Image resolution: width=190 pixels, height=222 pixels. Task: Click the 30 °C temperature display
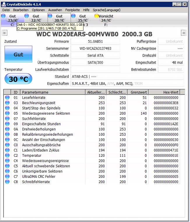coord(18,79)
